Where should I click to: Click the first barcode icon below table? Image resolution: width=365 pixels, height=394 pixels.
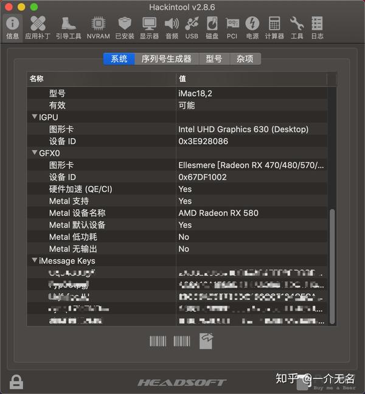[x=158, y=341]
